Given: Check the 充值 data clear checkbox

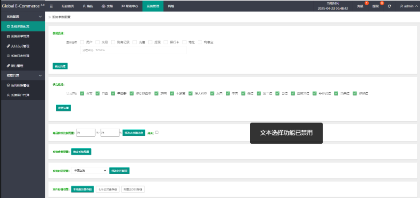Looking at the screenshot, I should [135, 42].
